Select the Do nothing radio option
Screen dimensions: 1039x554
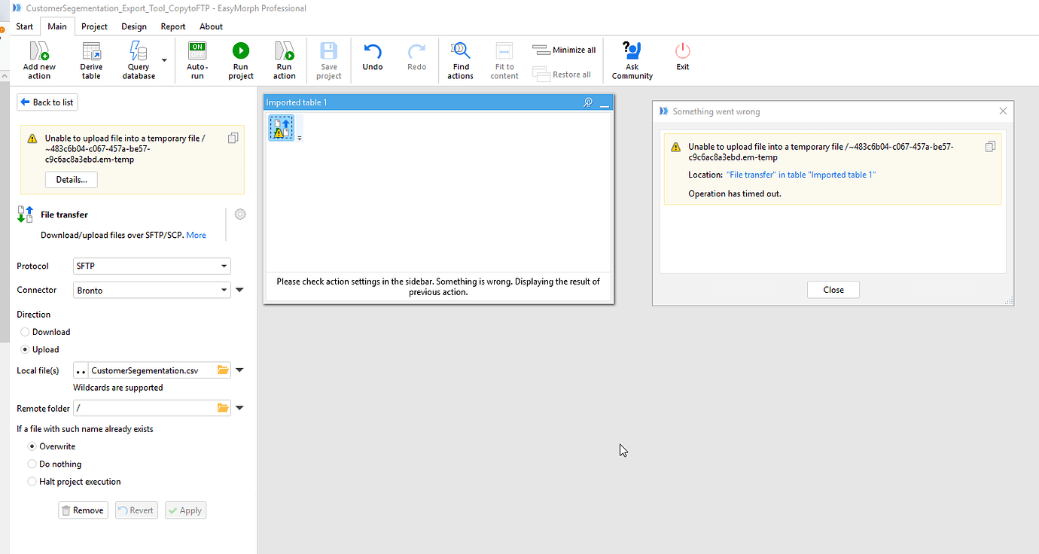tap(32, 464)
